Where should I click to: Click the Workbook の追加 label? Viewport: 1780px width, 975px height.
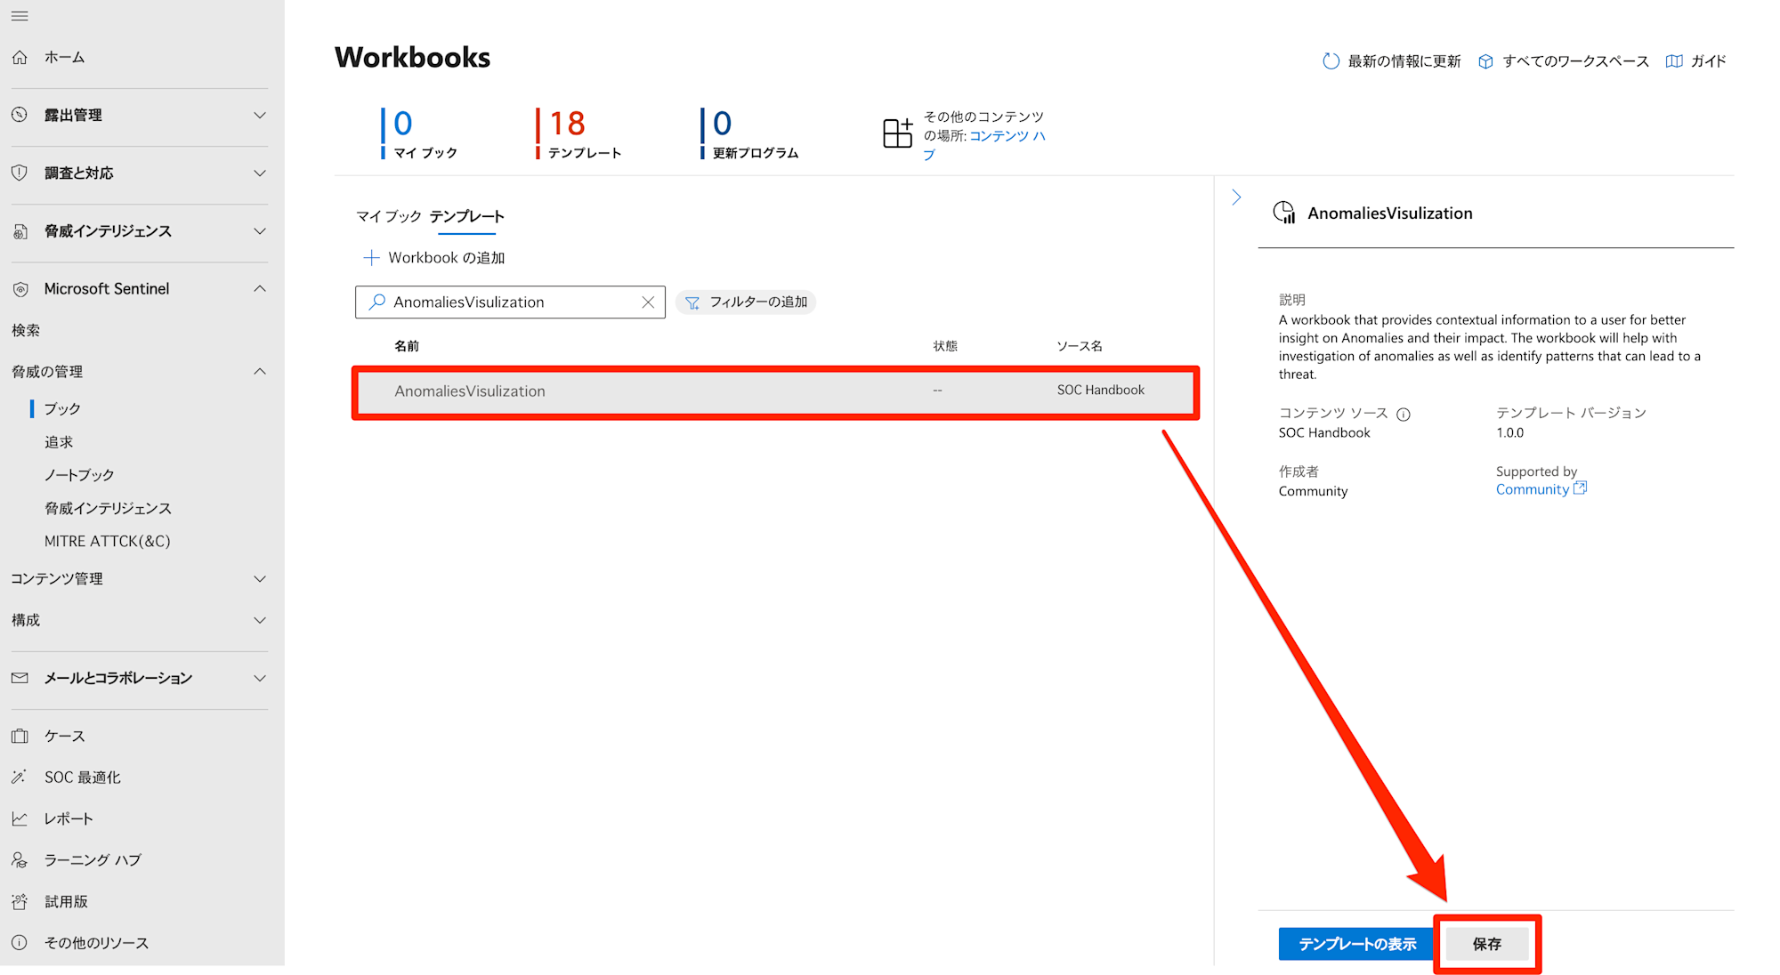tap(447, 258)
